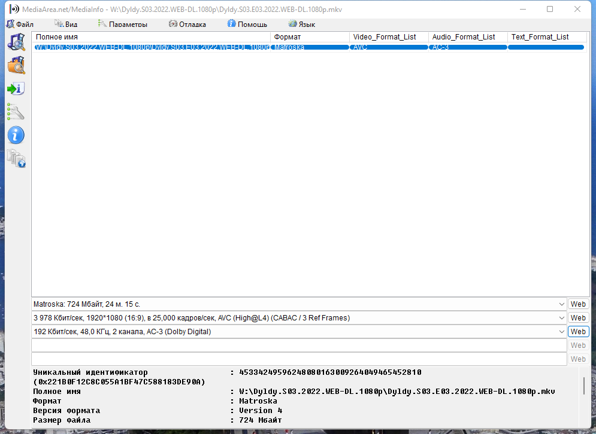Click the empty fourth stream field
Image resolution: width=596 pixels, height=434 pixels.
click(x=299, y=346)
